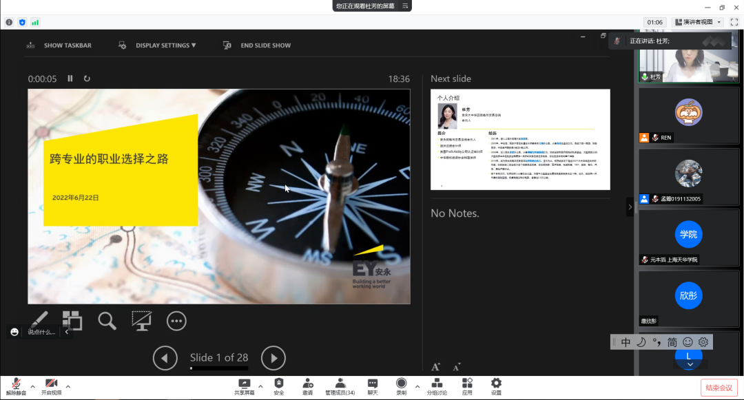This screenshot has width=744, height=400.
Task: Turn on camera with 开启视频
Action: point(51,386)
